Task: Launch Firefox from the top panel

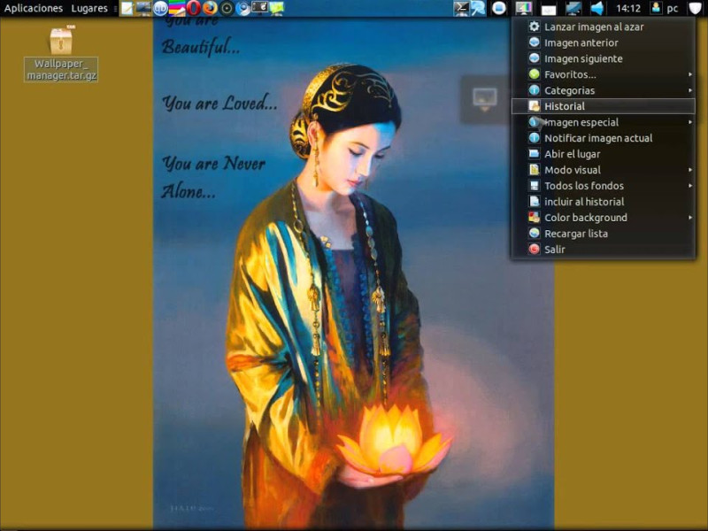Action: coord(210,8)
